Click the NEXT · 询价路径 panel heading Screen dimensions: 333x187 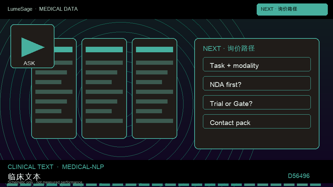click(x=229, y=48)
